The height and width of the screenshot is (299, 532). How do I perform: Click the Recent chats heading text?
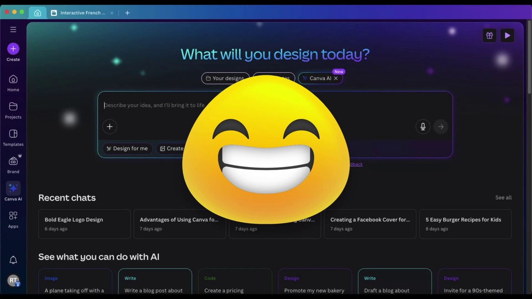pos(67,198)
